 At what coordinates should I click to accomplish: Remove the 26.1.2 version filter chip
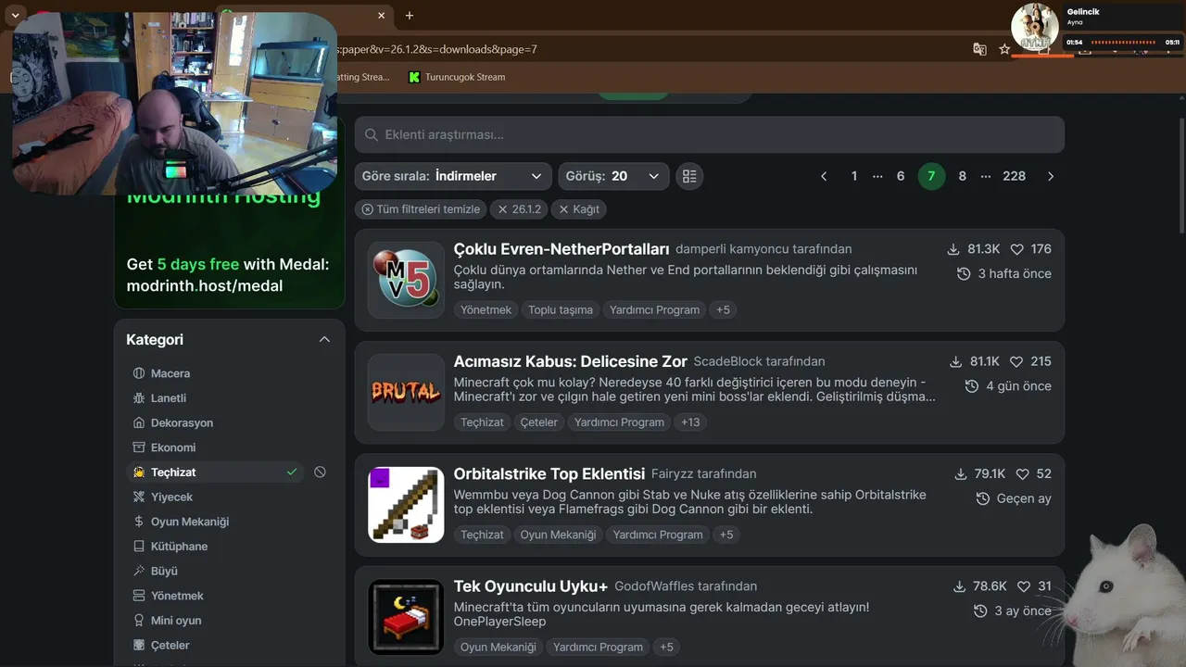[x=519, y=209]
